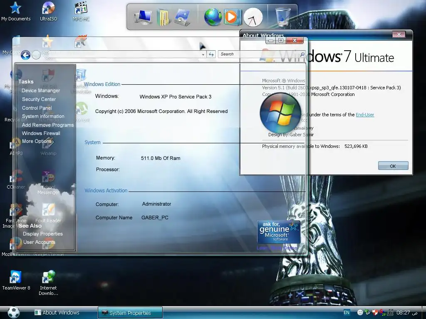The height and width of the screenshot is (319, 426).
Task: Open the globe internet icon in the dock
Action: (x=213, y=17)
